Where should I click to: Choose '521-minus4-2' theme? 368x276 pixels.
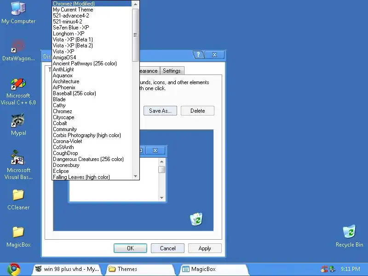92,22
